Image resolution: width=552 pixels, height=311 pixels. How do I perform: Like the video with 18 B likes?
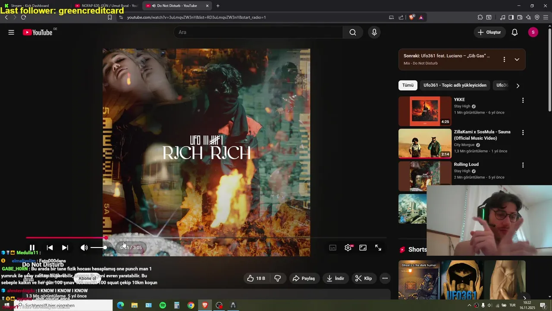click(x=256, y=278)
